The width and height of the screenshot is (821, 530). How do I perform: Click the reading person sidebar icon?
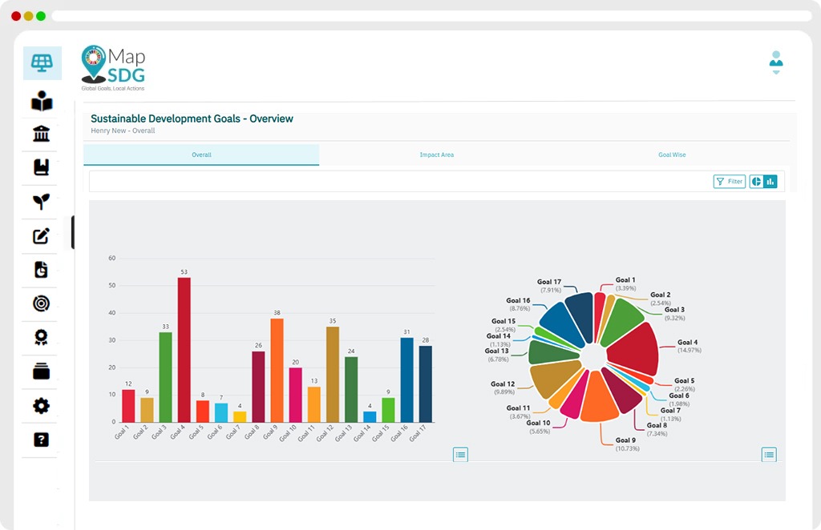point(42,102)
